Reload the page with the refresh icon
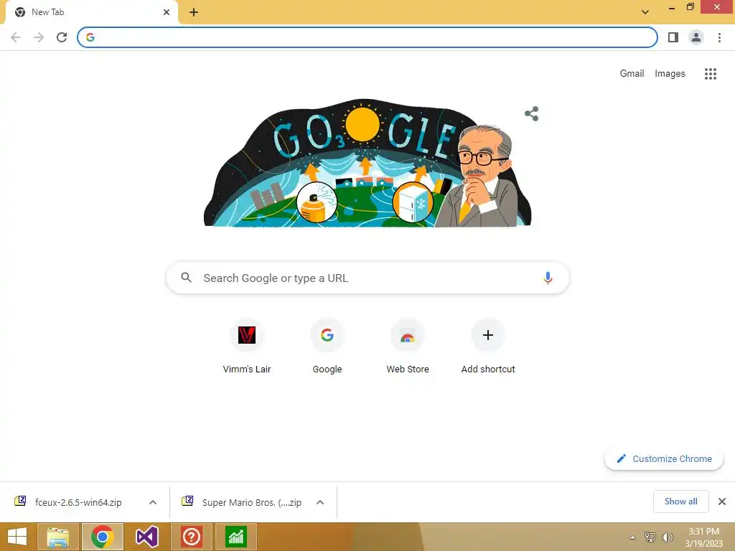Viewport: 735px width, 551px height. (62, 37)
